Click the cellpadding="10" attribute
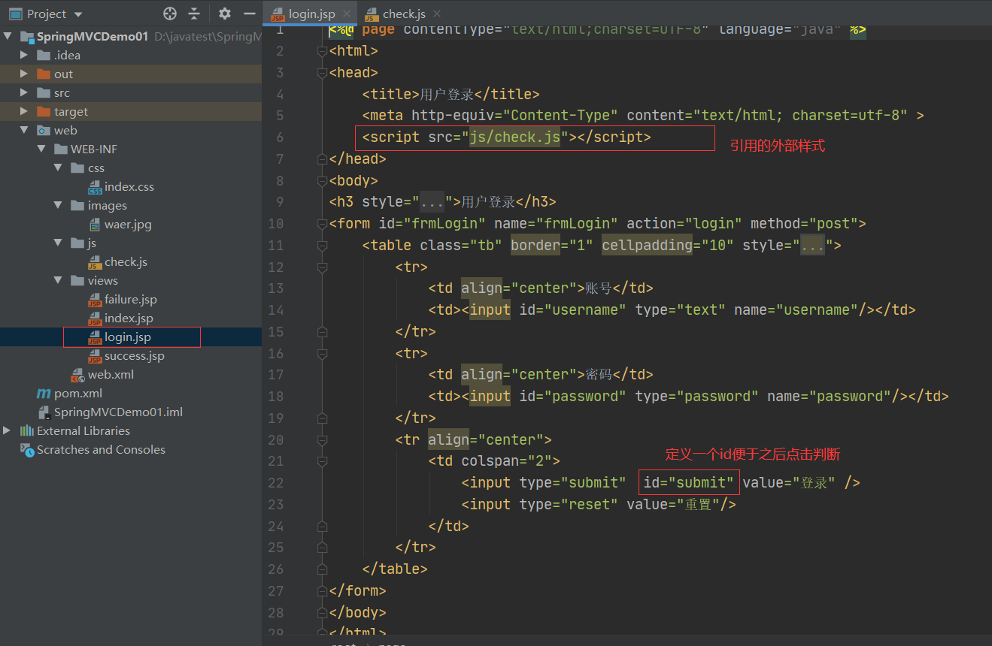 click(x=668, y=246)
